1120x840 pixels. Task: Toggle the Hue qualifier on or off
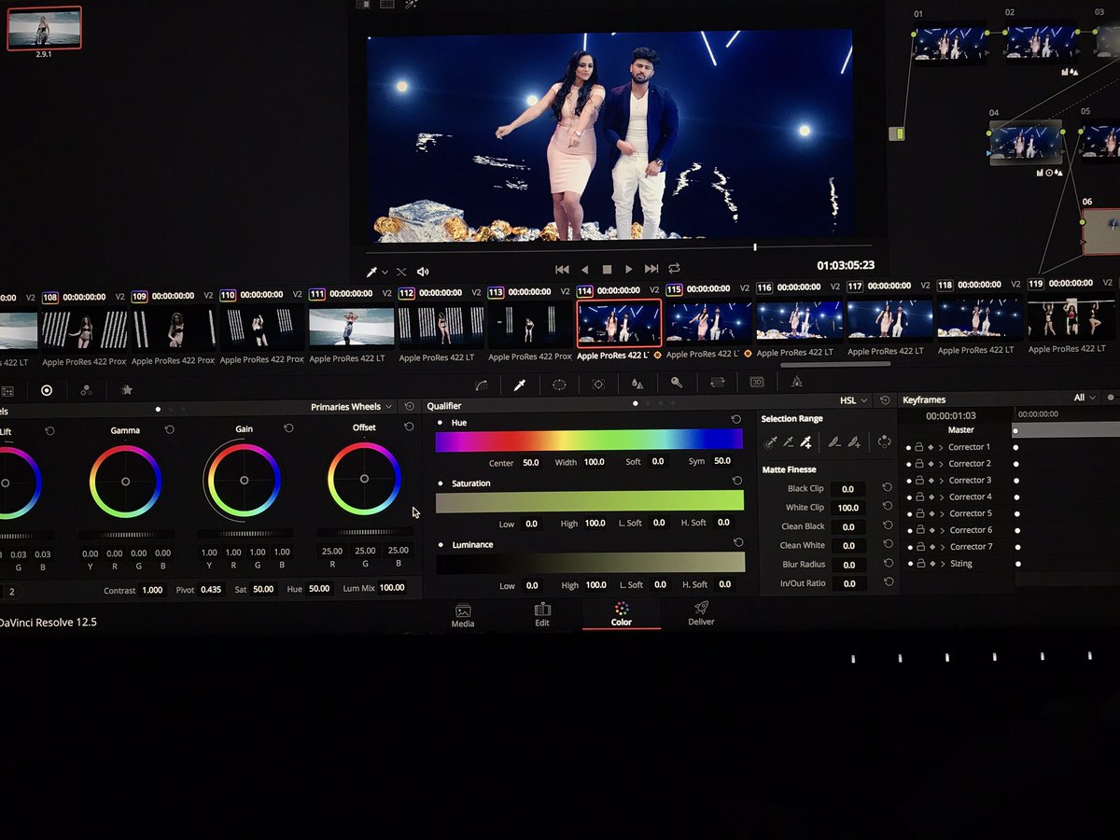[x=441, y=423]
